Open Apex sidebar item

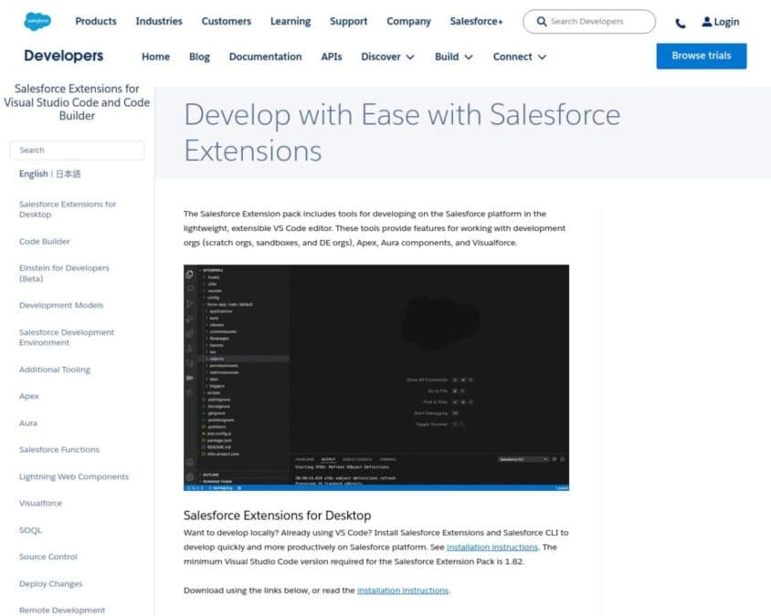(29, 396)
